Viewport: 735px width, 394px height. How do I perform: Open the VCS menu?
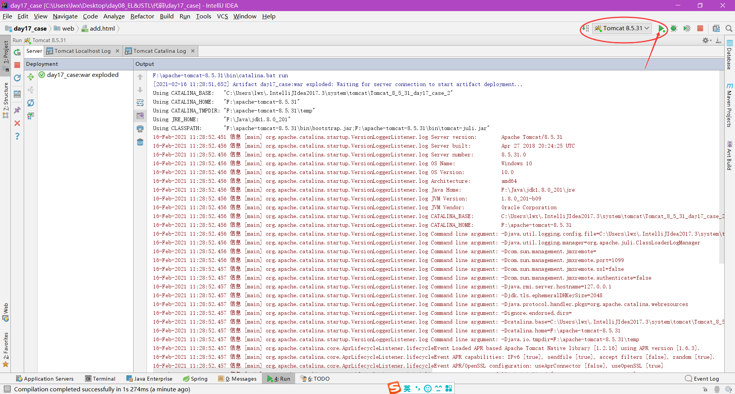point(222,16)
